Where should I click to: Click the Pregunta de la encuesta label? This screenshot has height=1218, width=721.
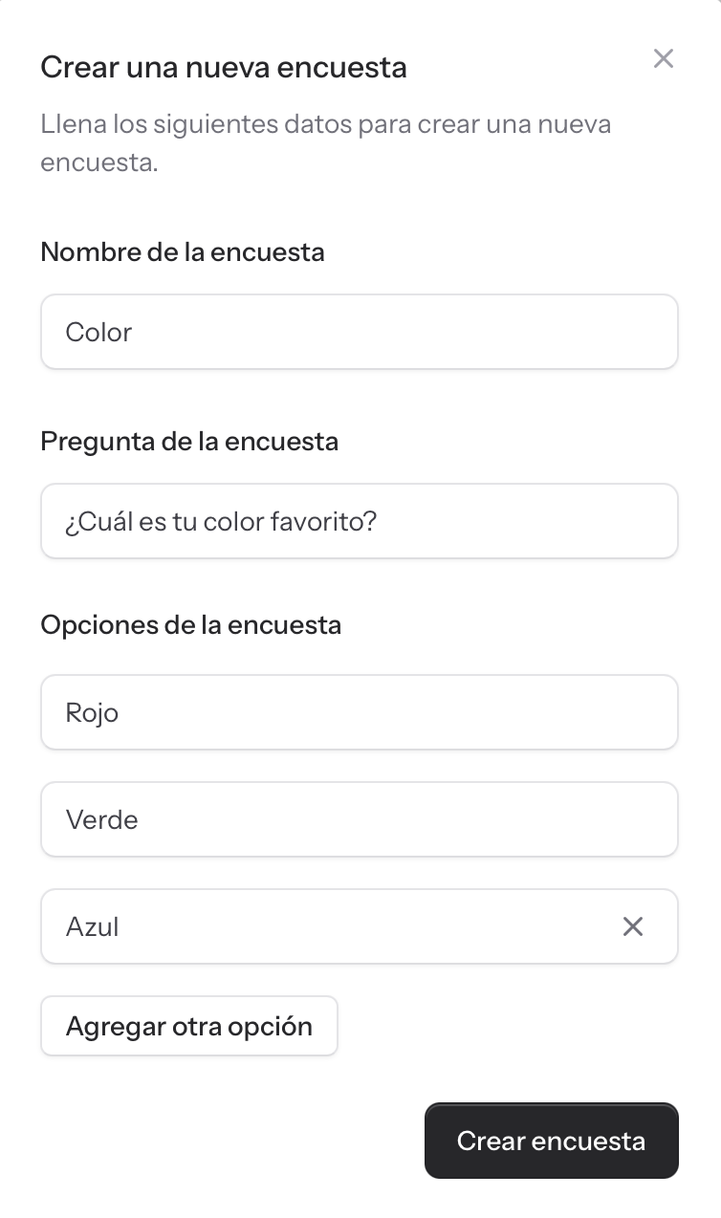189,442
